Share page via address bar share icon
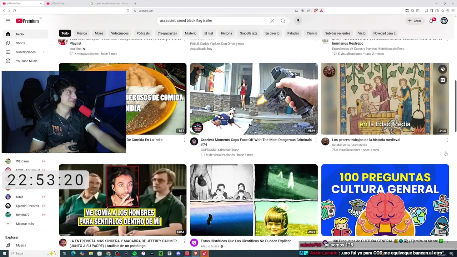This screenshot has width=457, height=257. [309, 11]
